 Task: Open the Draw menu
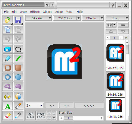pos(23,12)
